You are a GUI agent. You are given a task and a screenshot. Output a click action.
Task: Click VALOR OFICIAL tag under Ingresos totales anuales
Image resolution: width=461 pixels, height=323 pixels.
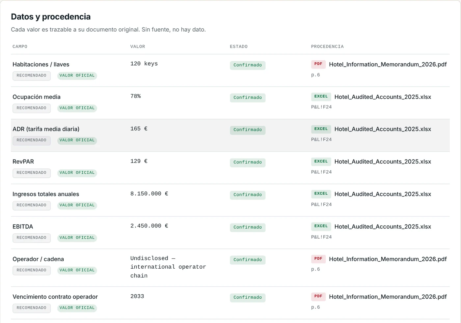[77, 205]
